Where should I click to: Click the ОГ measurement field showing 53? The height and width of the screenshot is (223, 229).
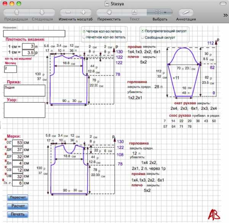pos(18,143)
